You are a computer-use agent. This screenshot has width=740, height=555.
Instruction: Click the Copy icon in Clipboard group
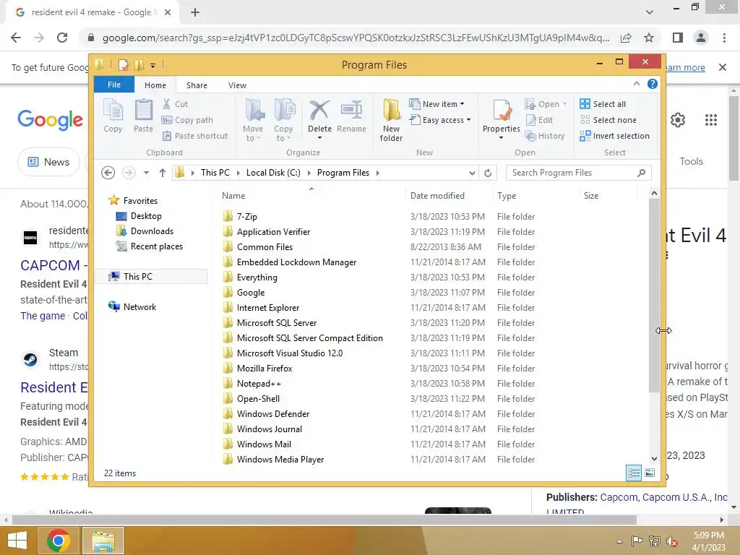113,116
